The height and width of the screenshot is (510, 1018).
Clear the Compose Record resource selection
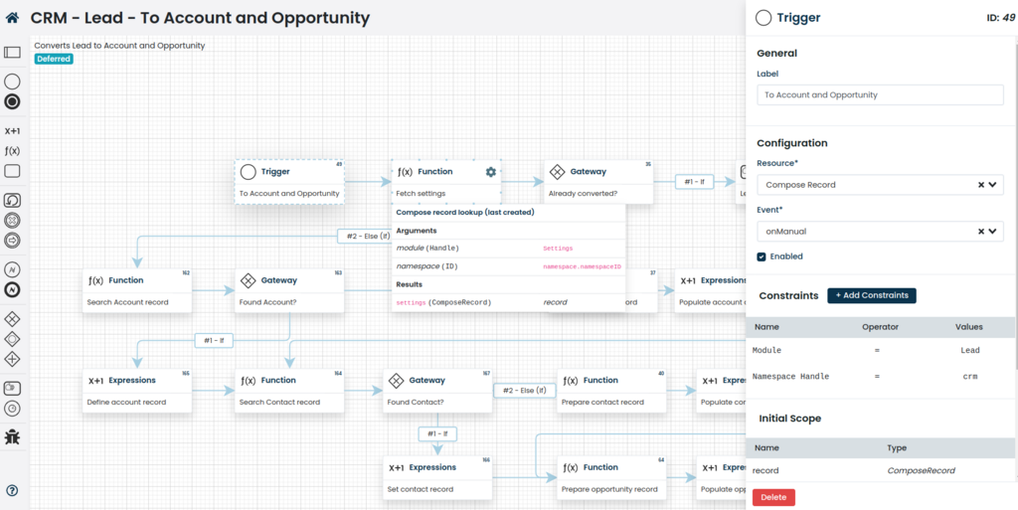980,185
